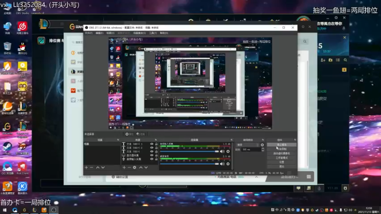Toggle visibility of the first text source
This screenshot has width=381, height=214.
tap(151, 144)
